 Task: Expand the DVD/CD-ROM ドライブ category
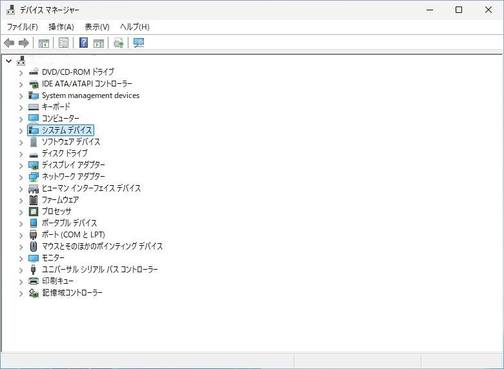[x=21, y=73]
